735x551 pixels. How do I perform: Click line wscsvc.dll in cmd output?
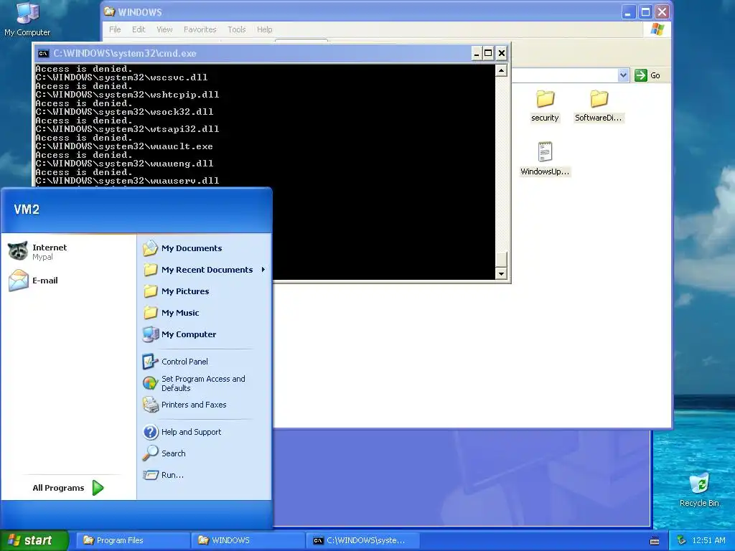121,77
